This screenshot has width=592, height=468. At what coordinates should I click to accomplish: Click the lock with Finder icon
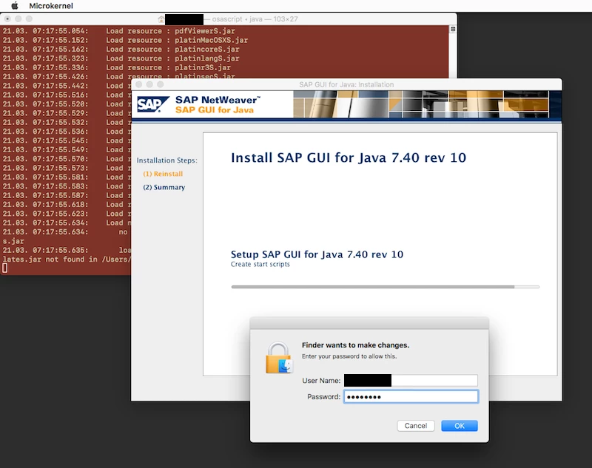click(x=279, y=358)
